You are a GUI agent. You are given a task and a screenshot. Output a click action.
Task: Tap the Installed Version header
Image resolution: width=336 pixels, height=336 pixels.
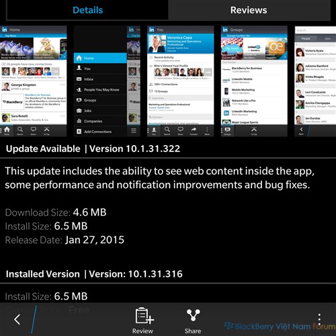click(94, 274)
